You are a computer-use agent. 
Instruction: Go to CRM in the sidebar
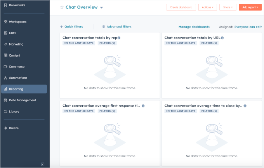(12, 33)
